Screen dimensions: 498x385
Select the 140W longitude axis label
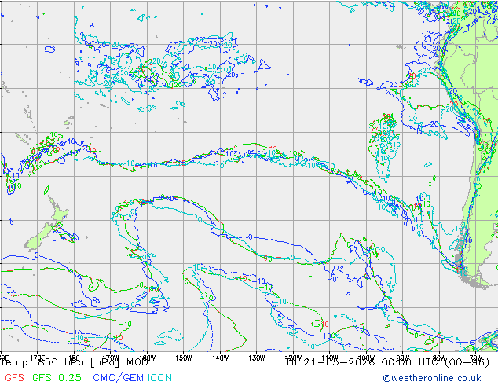220,358
